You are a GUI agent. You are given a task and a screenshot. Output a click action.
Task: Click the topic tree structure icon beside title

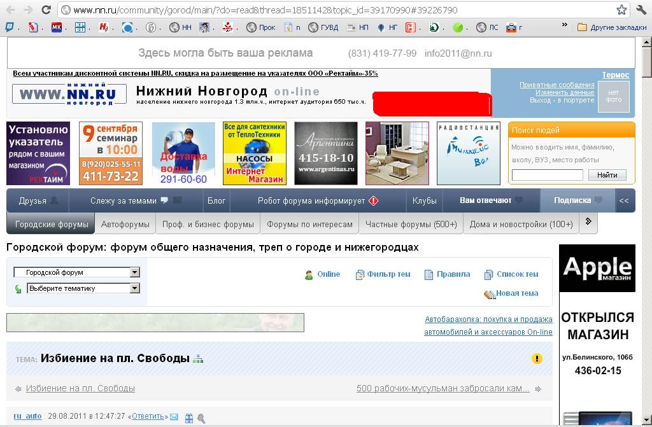pos(198,358)
